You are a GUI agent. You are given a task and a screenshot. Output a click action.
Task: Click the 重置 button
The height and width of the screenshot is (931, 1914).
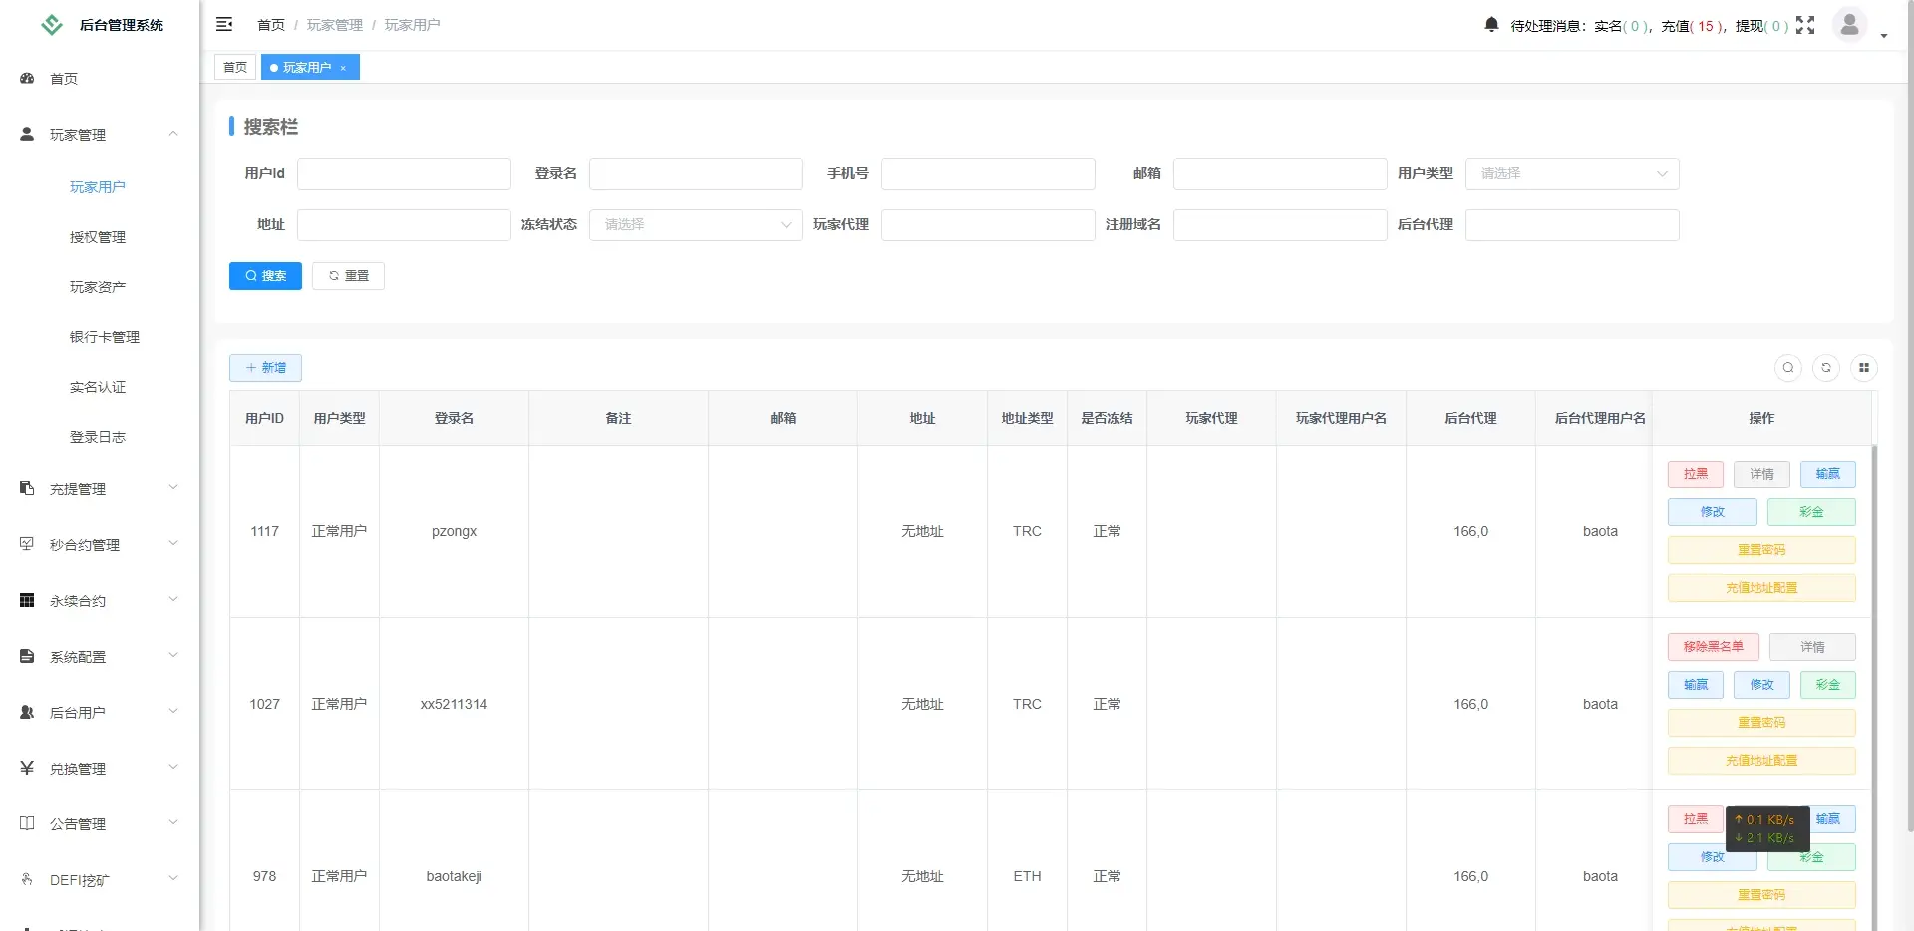click(348, 276)
